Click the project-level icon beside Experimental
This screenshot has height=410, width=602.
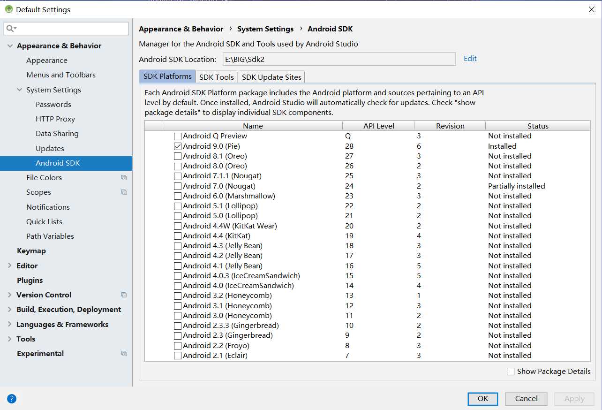(x=124, y=353)
